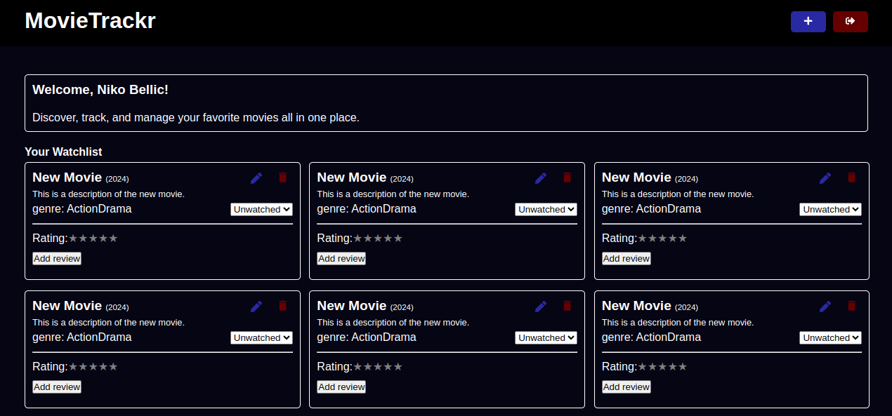Rate top-right movie with first star
892x416 pixels.
(x=643, y=239)
